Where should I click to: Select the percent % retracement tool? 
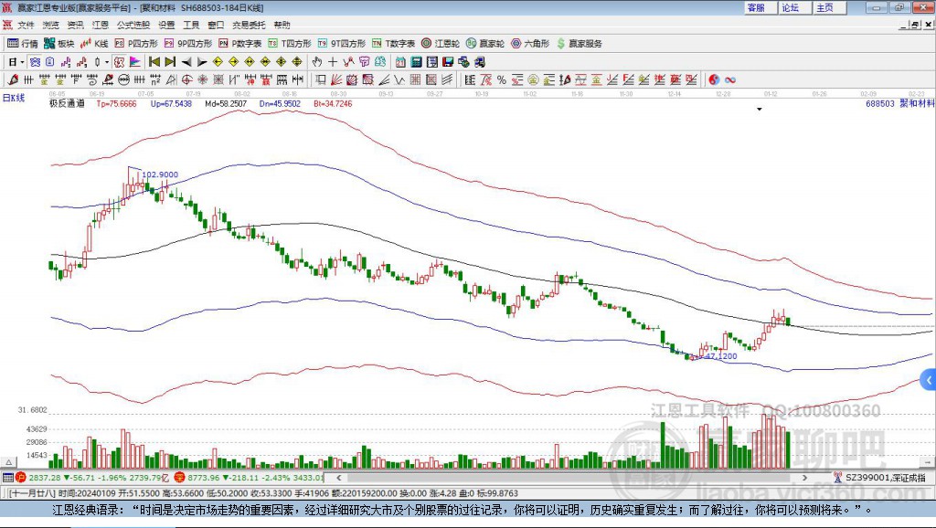pyautogui.click(x=502, y=80)
